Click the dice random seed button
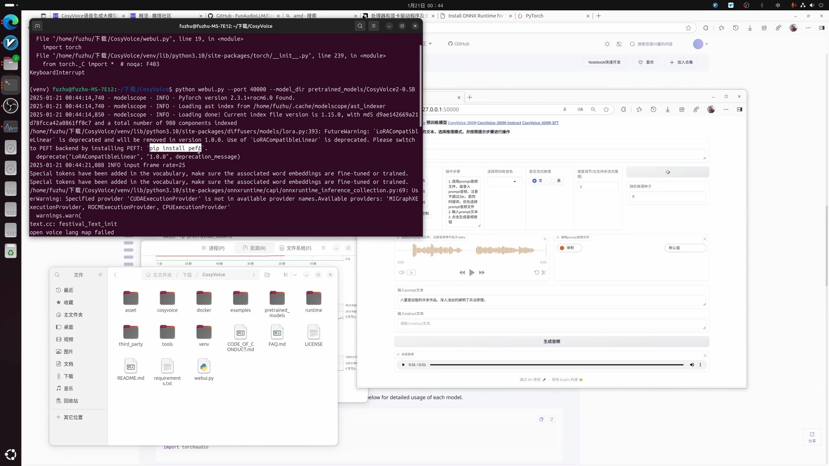This screenshot has height=466, width=829. [x=668, y=172]
